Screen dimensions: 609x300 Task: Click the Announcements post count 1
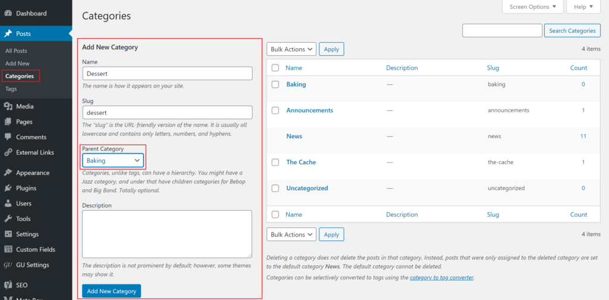click(583, 110)
